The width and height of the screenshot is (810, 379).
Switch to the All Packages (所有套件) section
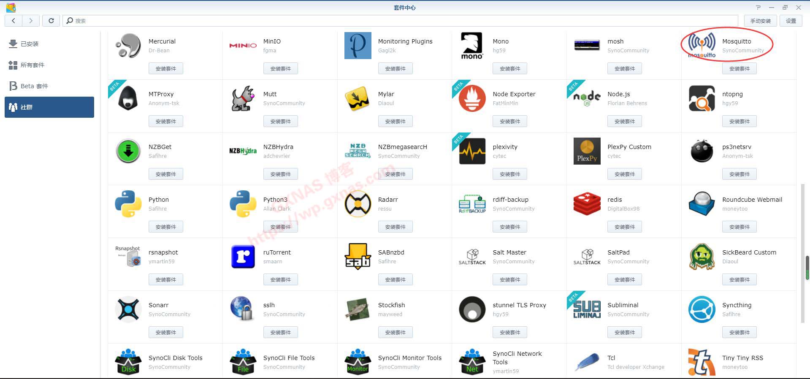(x=49, y=65)
